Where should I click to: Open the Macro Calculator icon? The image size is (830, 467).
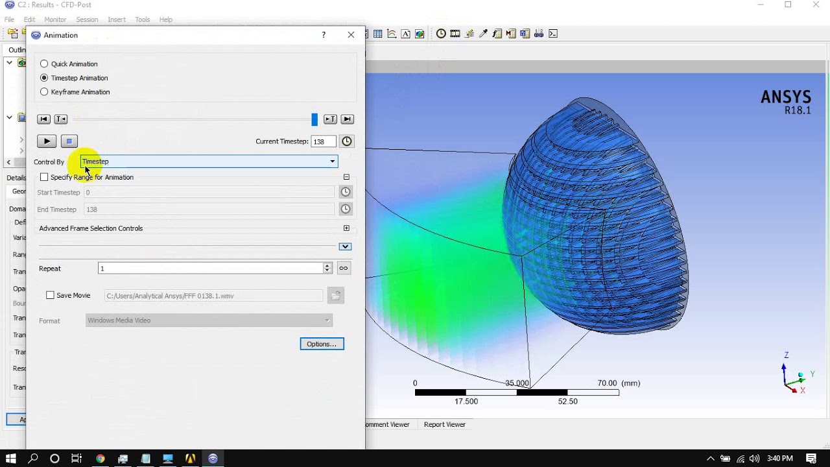pyautogui.click(x=511, y=34)
